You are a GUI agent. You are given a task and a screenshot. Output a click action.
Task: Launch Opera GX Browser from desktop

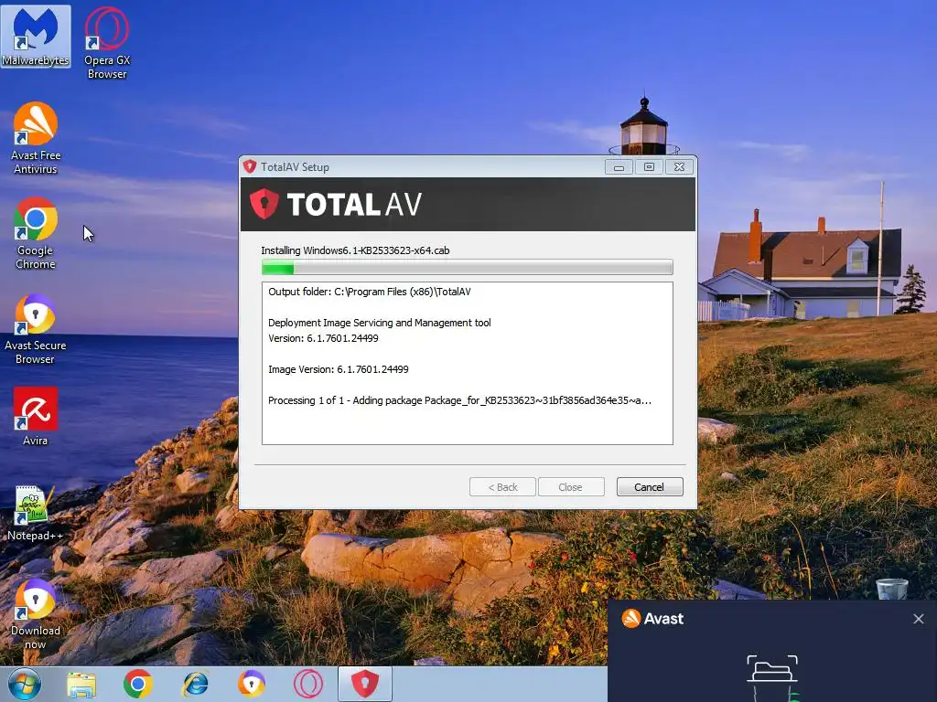pos(107,43)
